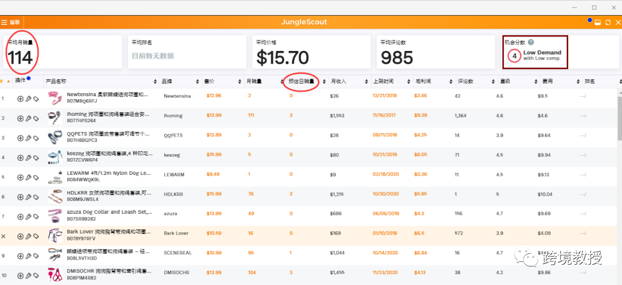Click the X remove icon on the Bark Lover row
The height and width of the screenshot is (285, 622).
(x=3, y=236)
